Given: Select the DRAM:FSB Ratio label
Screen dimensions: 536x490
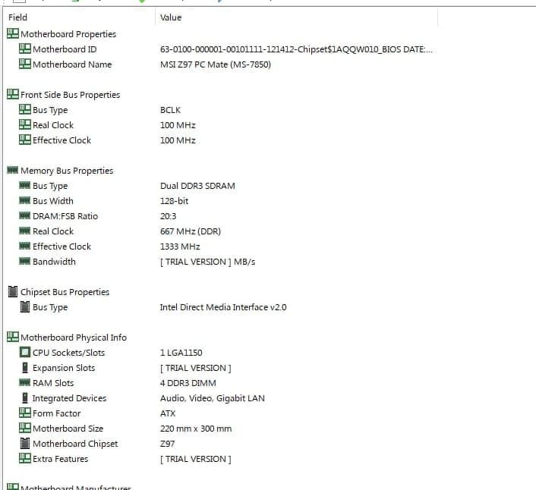Looking at the screenshot, I should pyautogui.click(x=65, y=216).
